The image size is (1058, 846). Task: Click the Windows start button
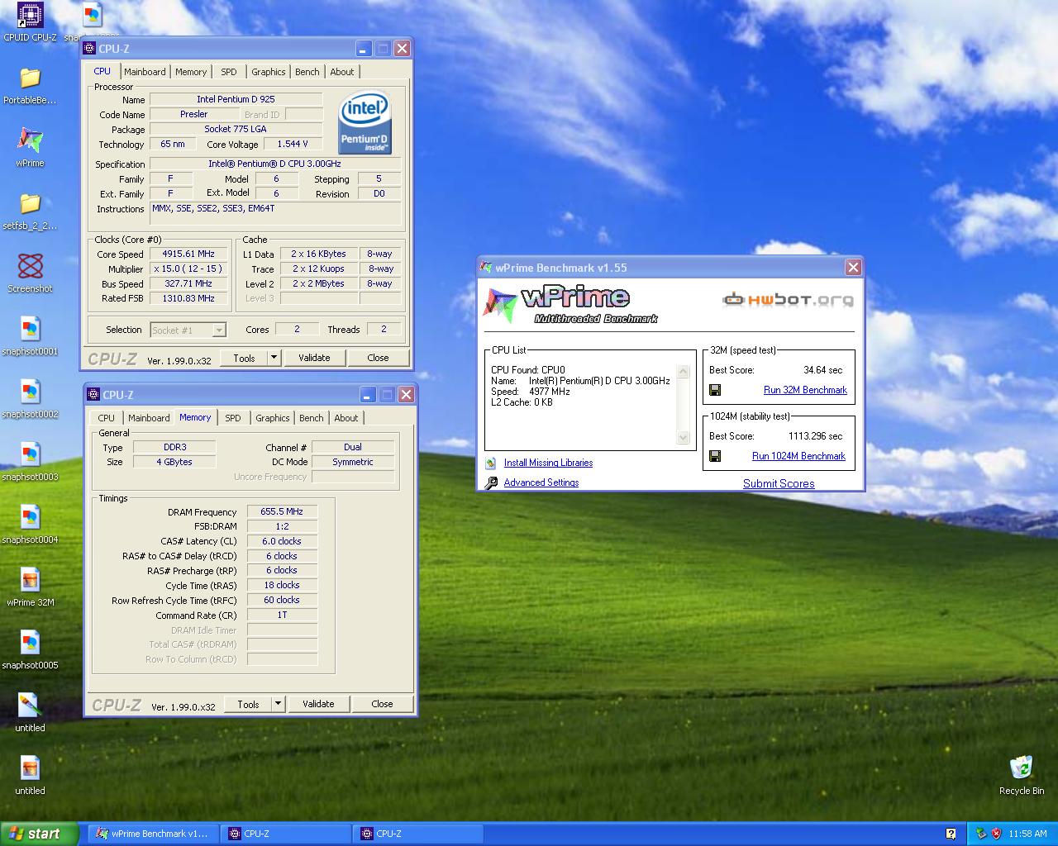click(x=39, y=834)
